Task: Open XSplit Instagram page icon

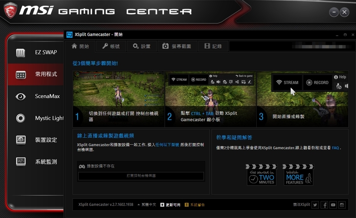Action: coord(342,205)
